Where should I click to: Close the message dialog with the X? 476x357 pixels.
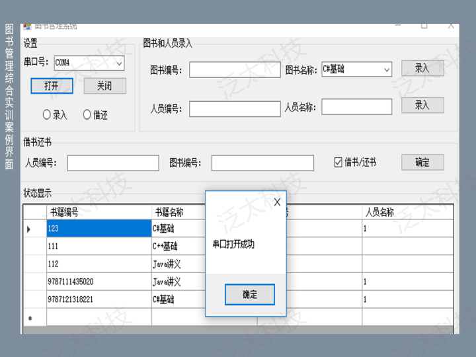[x=277, y=202]
